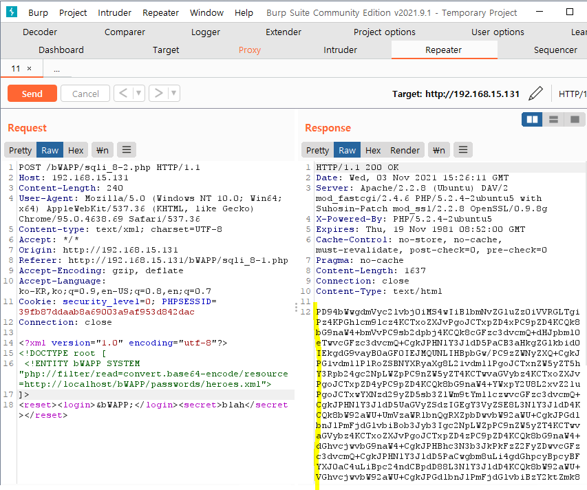Close the Repeater tab 11

pyautogui.click(x=29, y=69)
